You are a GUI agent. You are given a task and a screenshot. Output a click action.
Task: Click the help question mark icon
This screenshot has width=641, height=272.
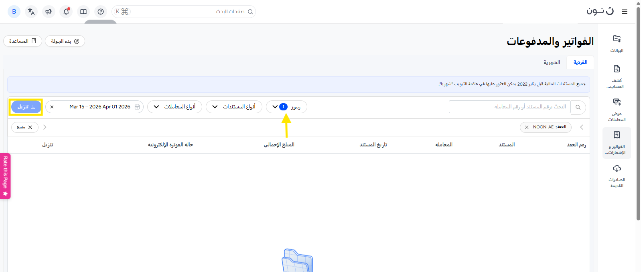tap(101, 12)
